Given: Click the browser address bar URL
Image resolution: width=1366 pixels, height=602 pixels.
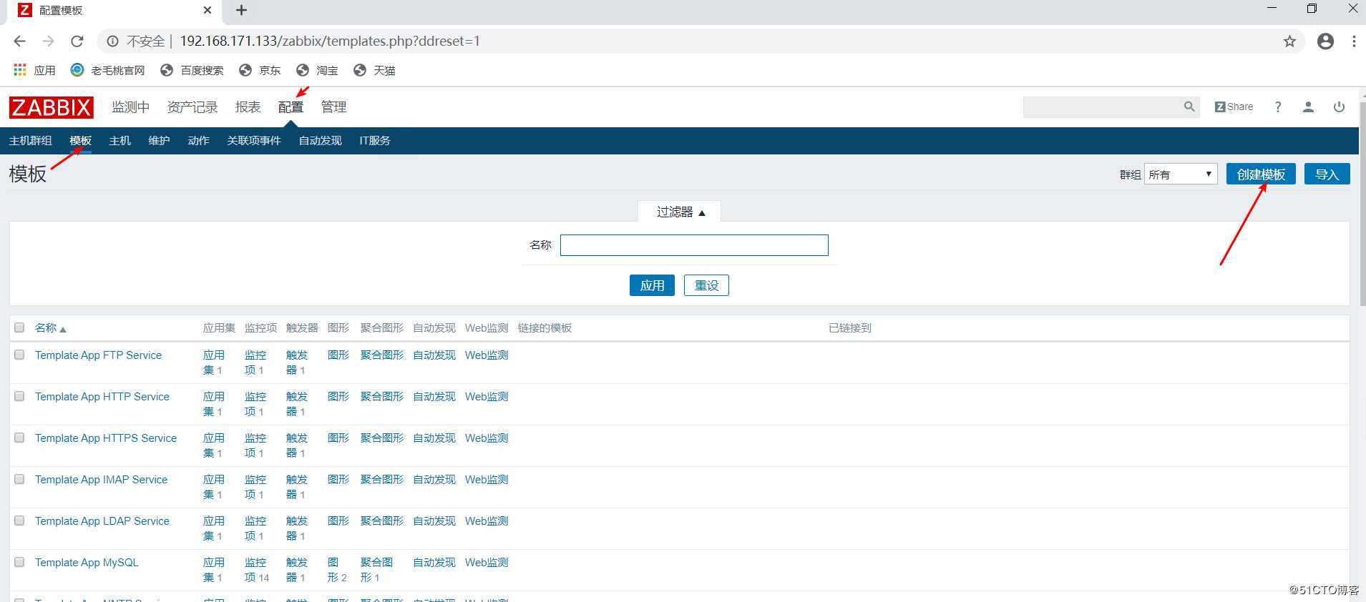Looking at the screenshot, I should click(329, 41).
